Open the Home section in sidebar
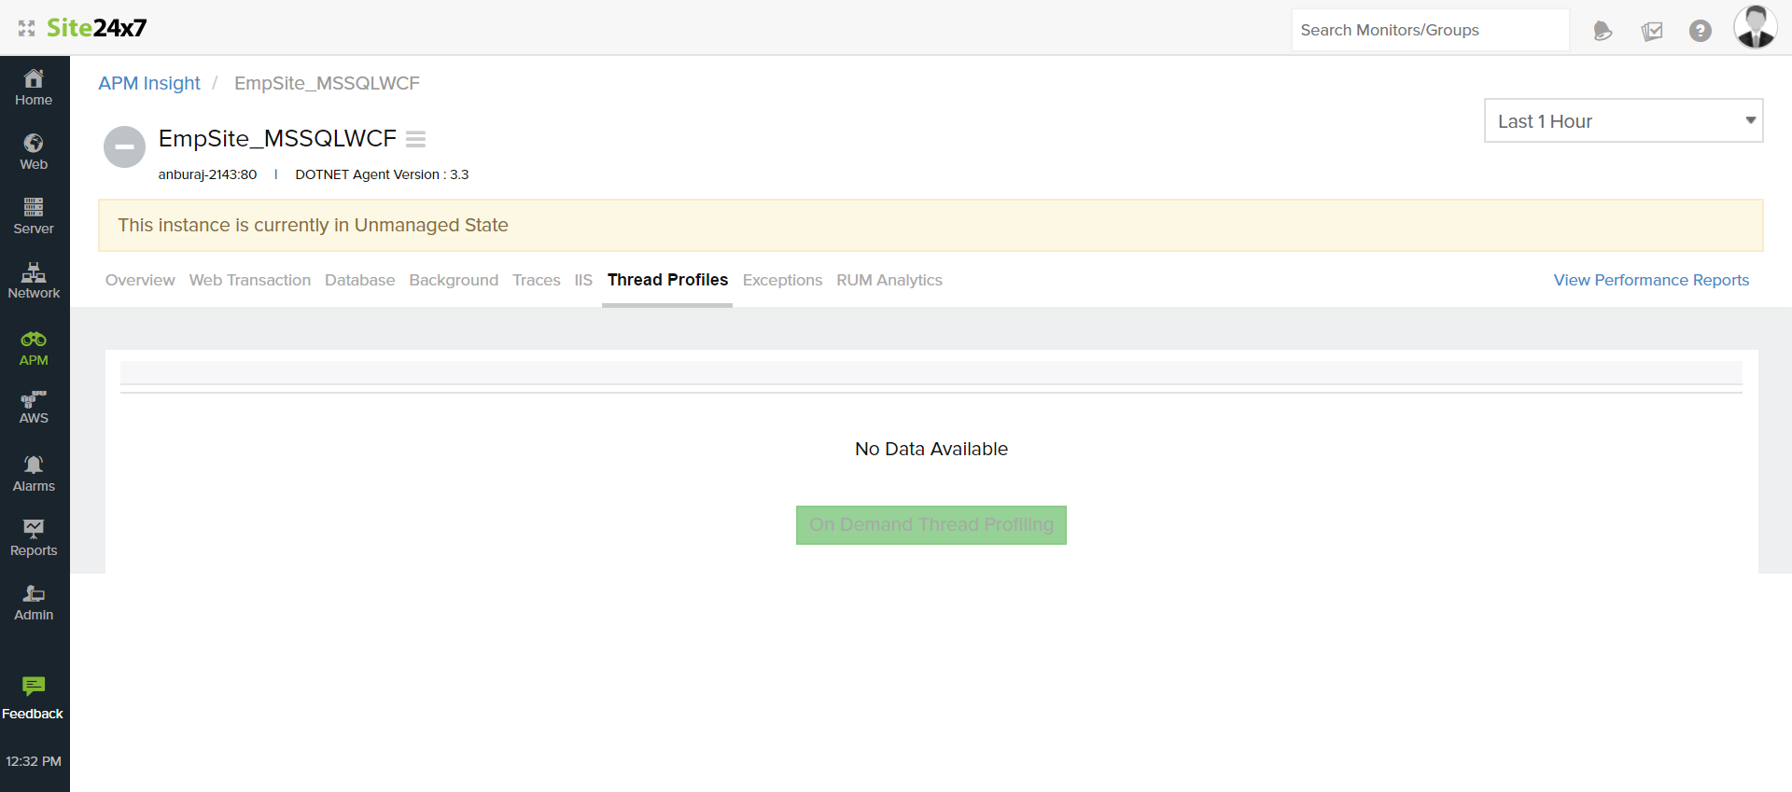This screenshot has width=1792, height=792. (34, 88)
